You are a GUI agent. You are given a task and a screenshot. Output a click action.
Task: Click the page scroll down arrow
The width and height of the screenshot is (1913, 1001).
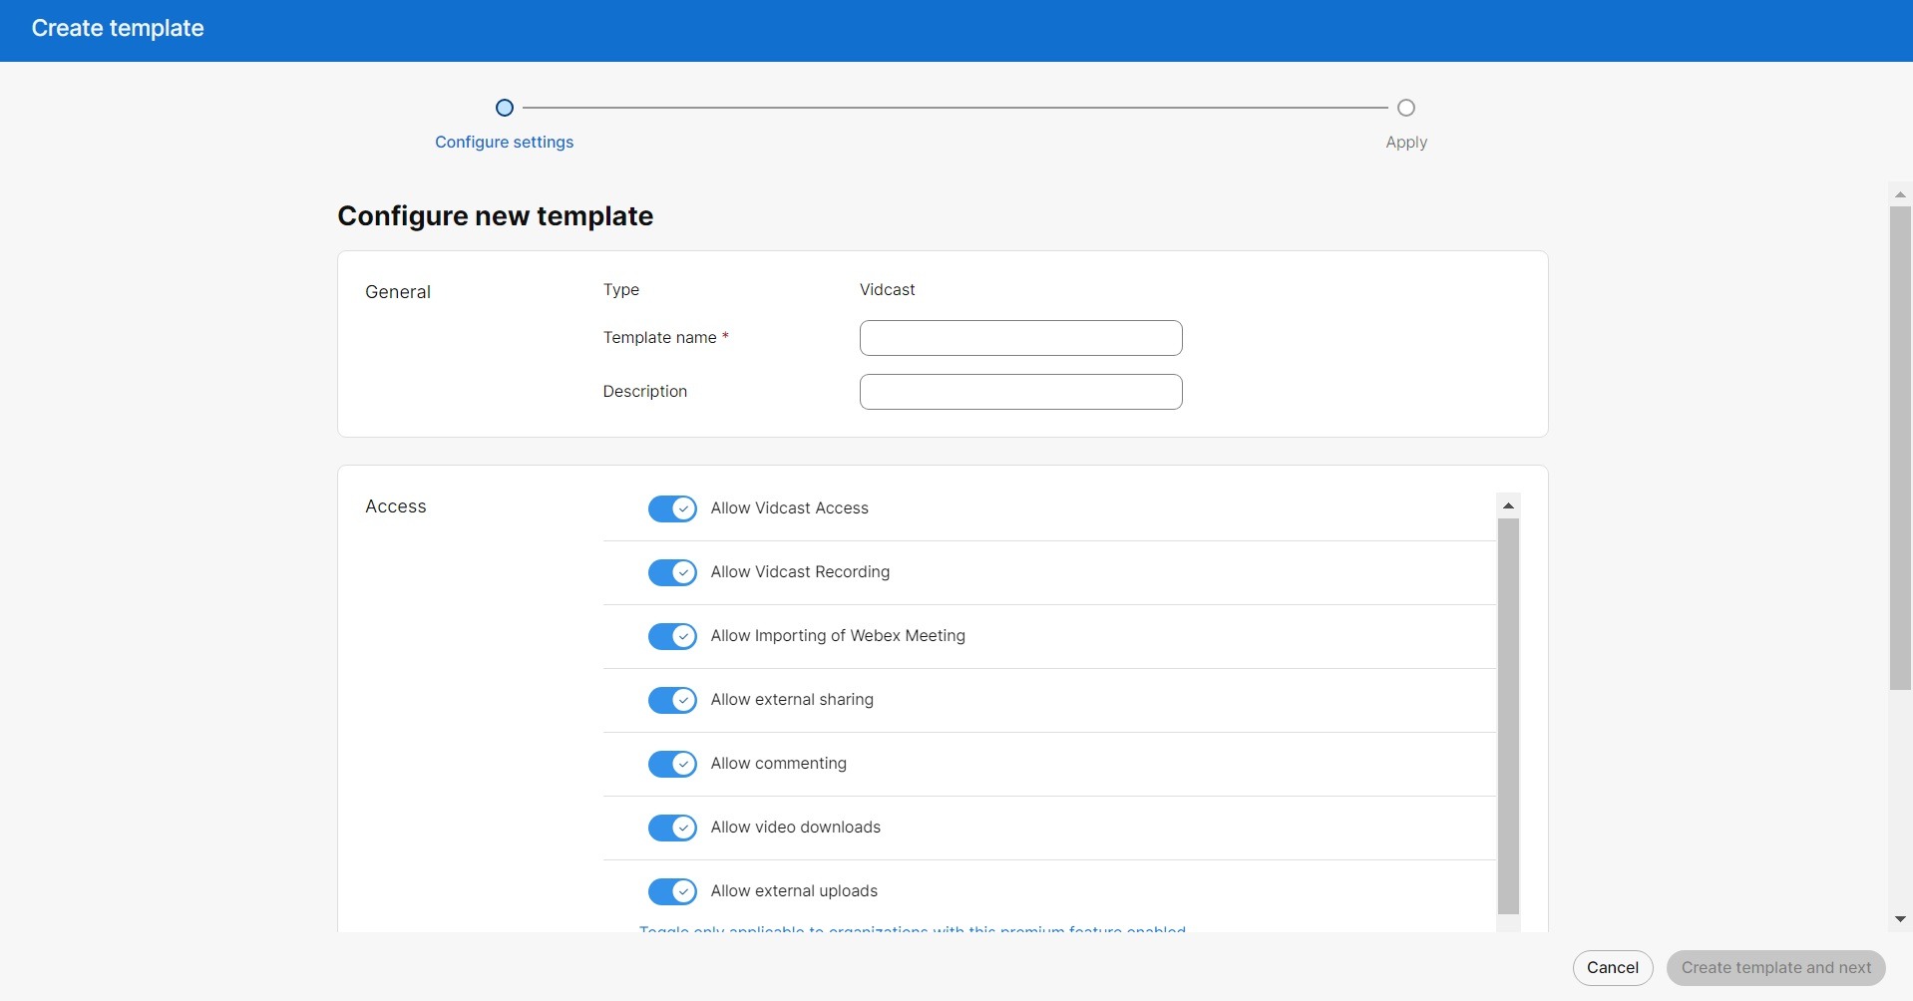(x=1900, y=919)
